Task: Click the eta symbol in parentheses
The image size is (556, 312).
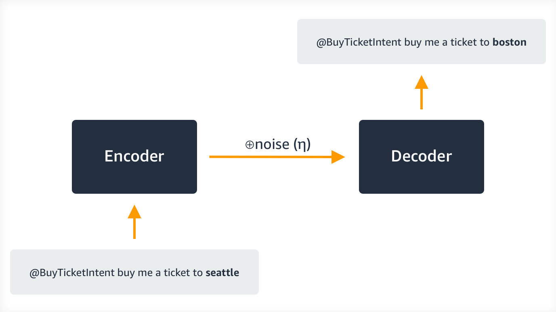Action: (x=302, y=145)
